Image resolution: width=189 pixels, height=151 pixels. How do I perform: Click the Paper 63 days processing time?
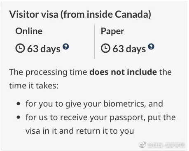[x=129, y=49]
